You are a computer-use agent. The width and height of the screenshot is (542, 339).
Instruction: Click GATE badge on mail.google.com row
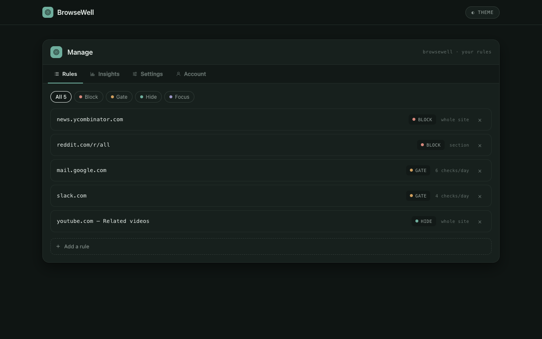[418, 170]
